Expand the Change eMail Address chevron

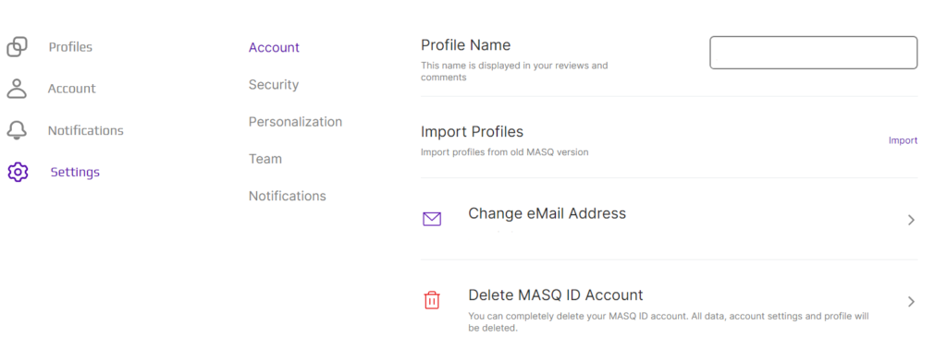point(911,220)
